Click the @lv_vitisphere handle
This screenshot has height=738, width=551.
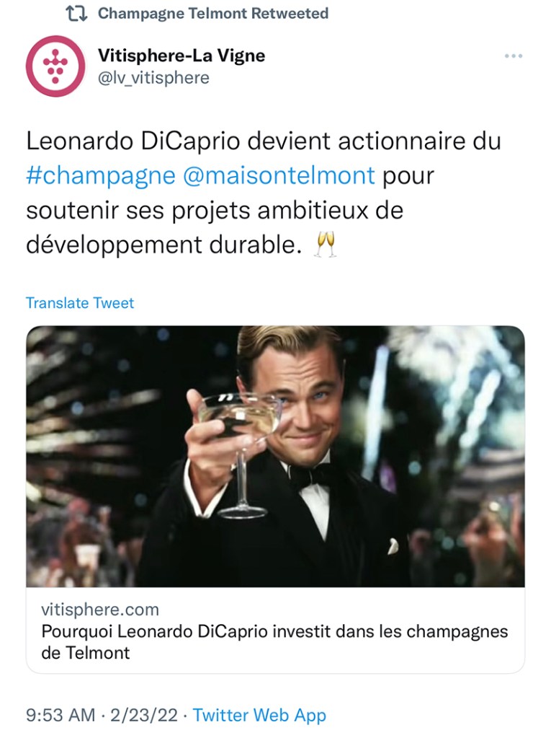point(153,77)
